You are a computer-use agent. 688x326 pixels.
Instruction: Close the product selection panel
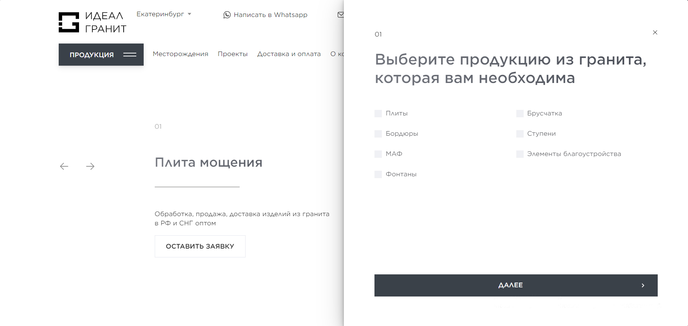tap(655, 32)
